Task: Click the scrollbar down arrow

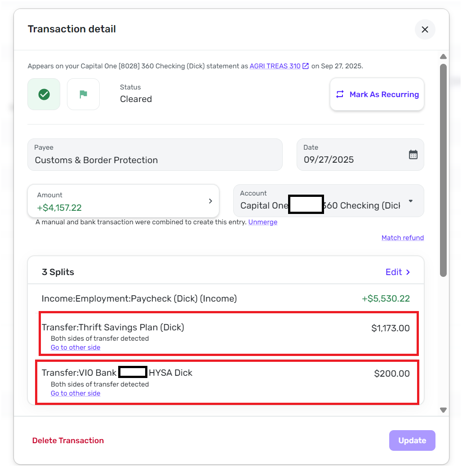Action: click(x=443, y=410)
